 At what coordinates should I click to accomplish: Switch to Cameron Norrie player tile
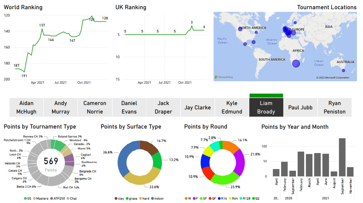[x=95, y=107]
